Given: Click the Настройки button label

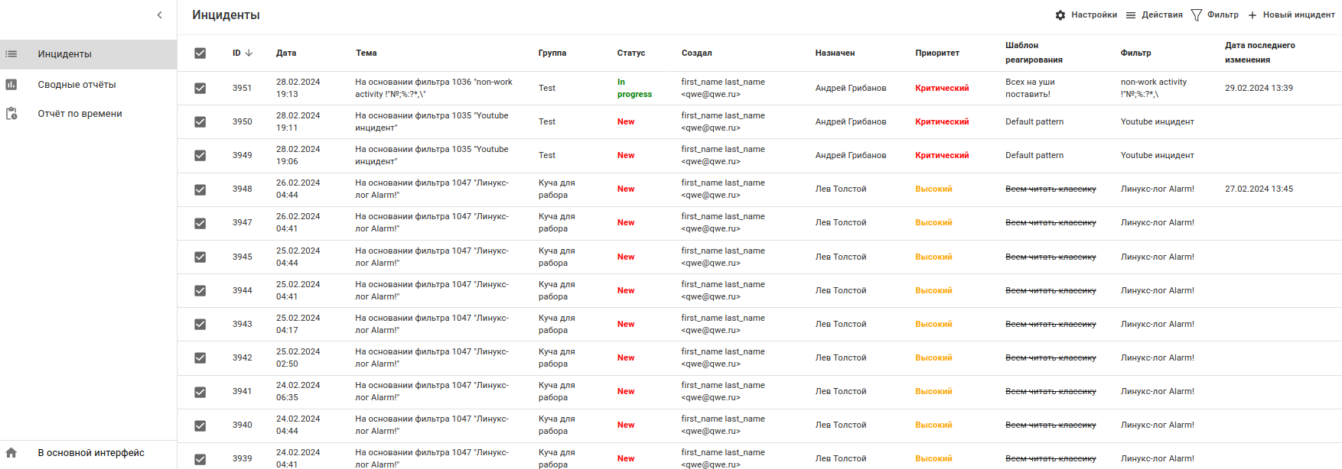Looking at the screenshot, I should click(x=1094, y=15).
